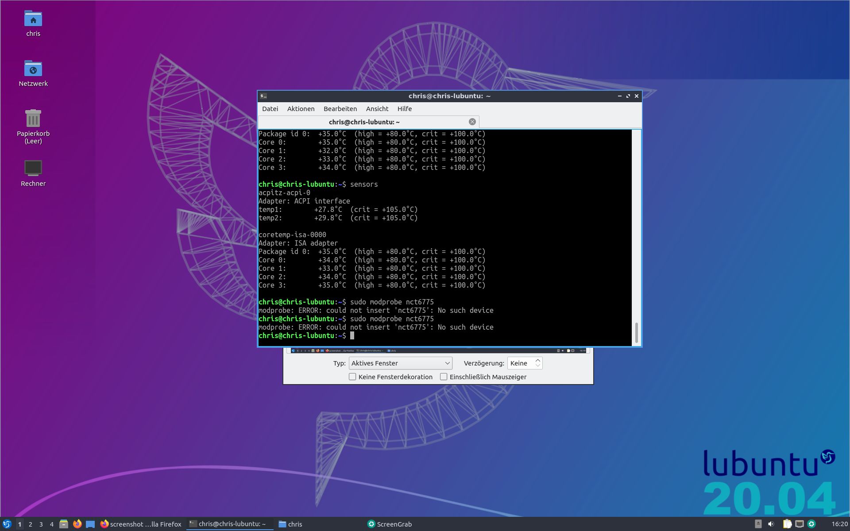Open network connection tray icon

pyautogui.click(x=800, y=524)
